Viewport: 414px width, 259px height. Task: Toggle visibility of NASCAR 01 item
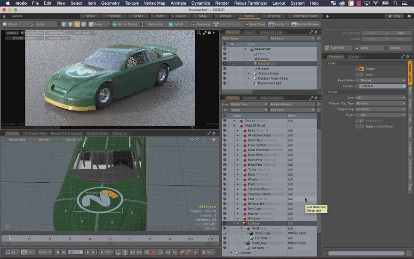click(x=225, y=64)
